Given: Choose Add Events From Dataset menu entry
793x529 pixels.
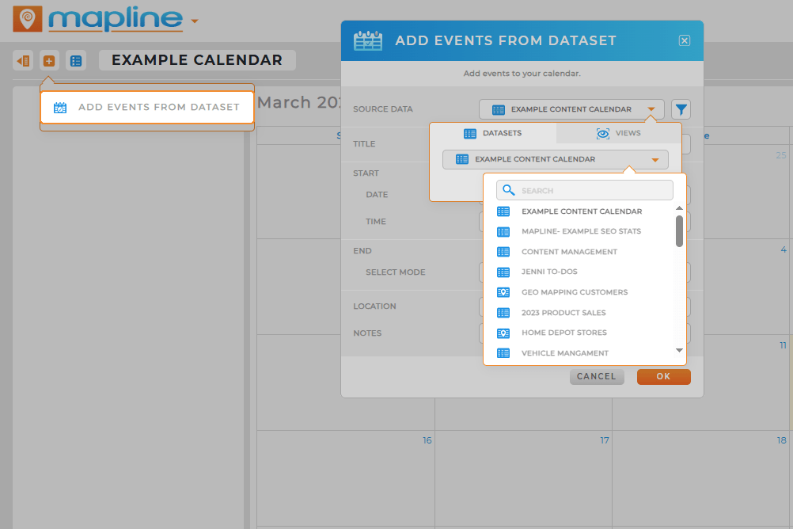Looking at the screenshot, I should [x=147, y=108].
